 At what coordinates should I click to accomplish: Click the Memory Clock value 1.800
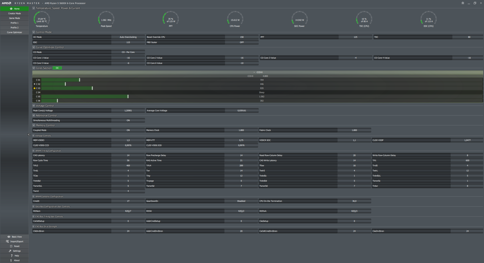(x=241, y=130)
